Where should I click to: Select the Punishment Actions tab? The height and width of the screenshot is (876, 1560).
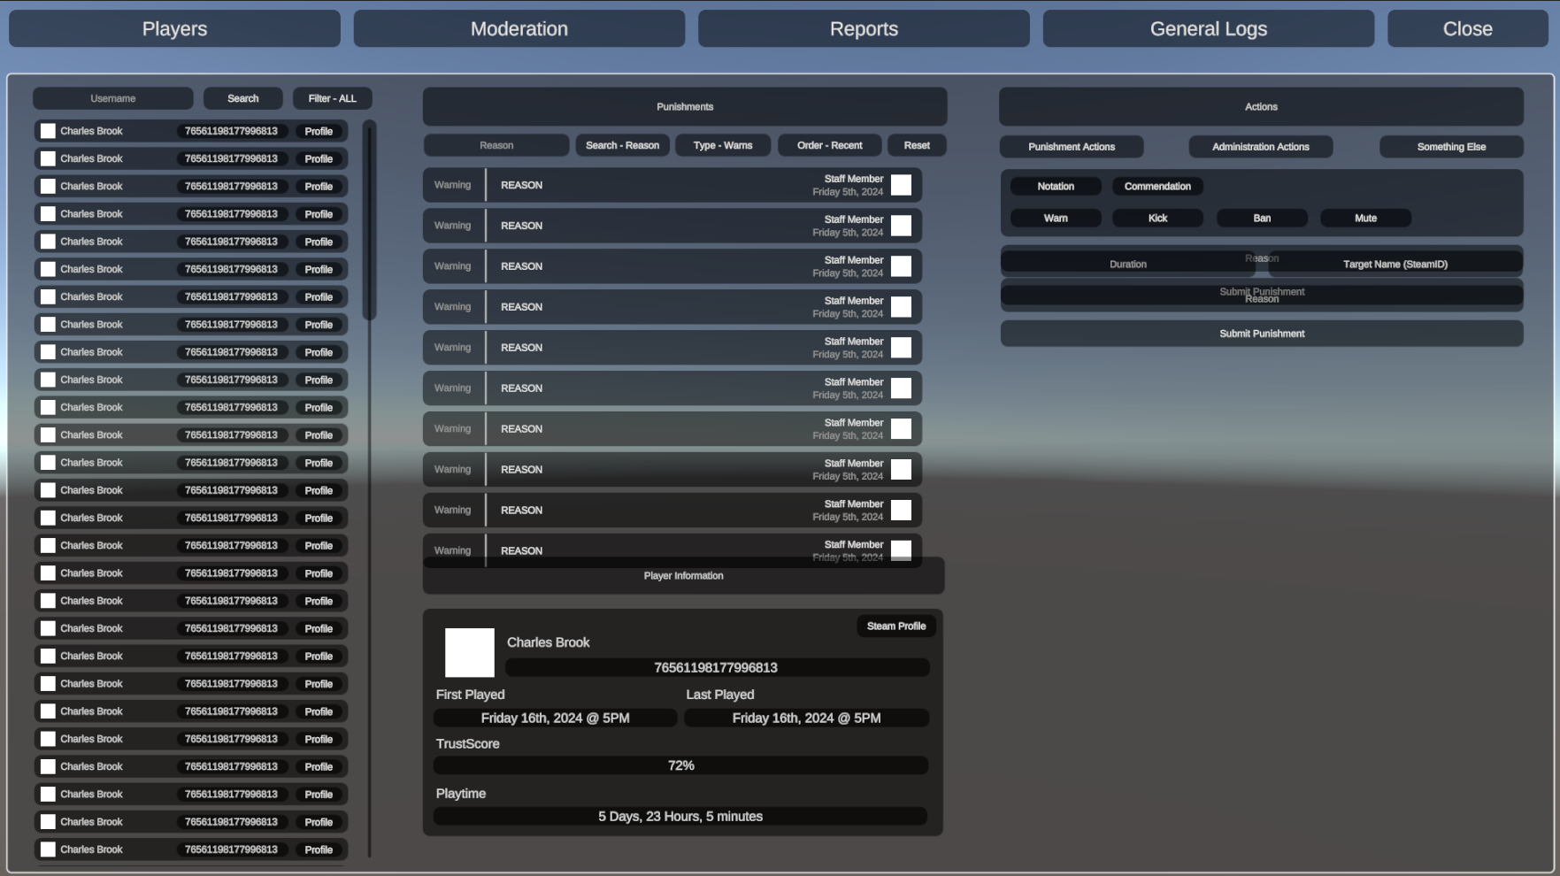[1072, 147]
